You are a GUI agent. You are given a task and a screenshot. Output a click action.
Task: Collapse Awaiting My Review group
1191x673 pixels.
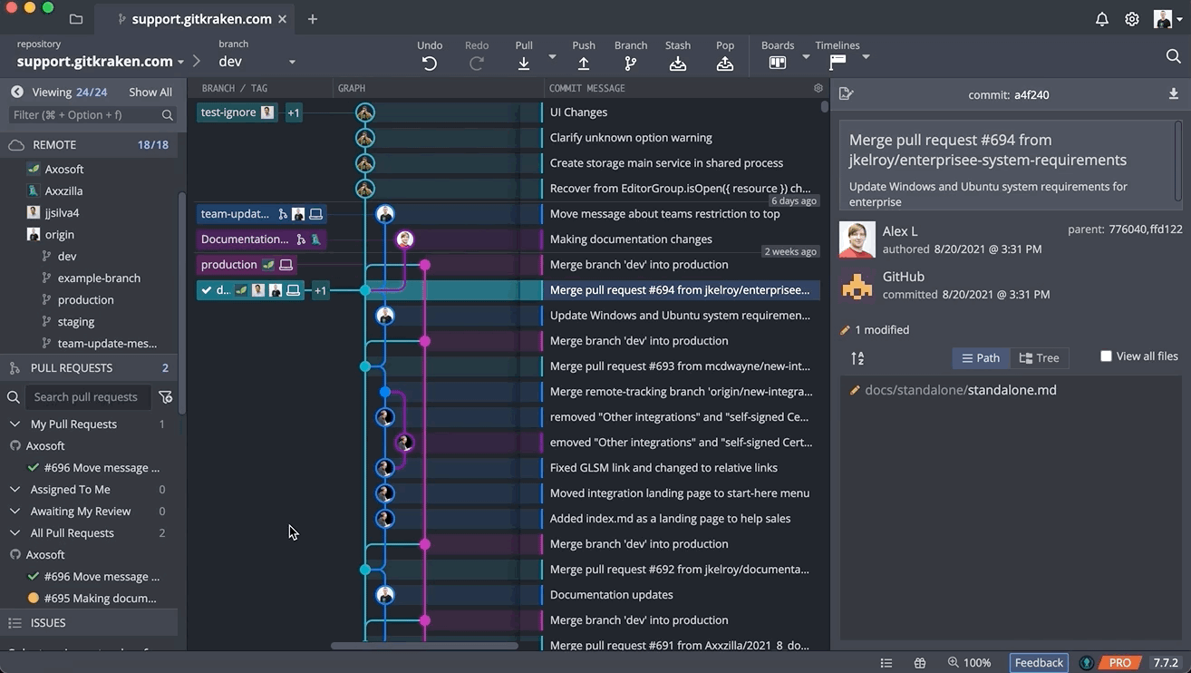click(15, 511)
